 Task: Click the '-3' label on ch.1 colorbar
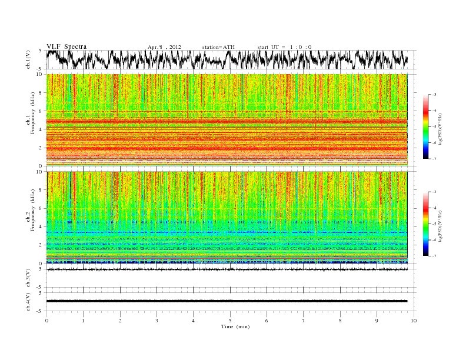pos(434,95)
